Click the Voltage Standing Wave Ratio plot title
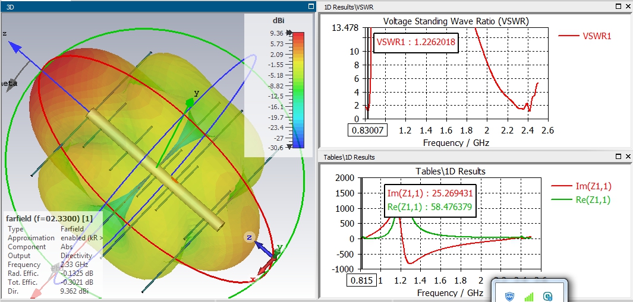Screen dimensions: 633x302 pos(456,21)
